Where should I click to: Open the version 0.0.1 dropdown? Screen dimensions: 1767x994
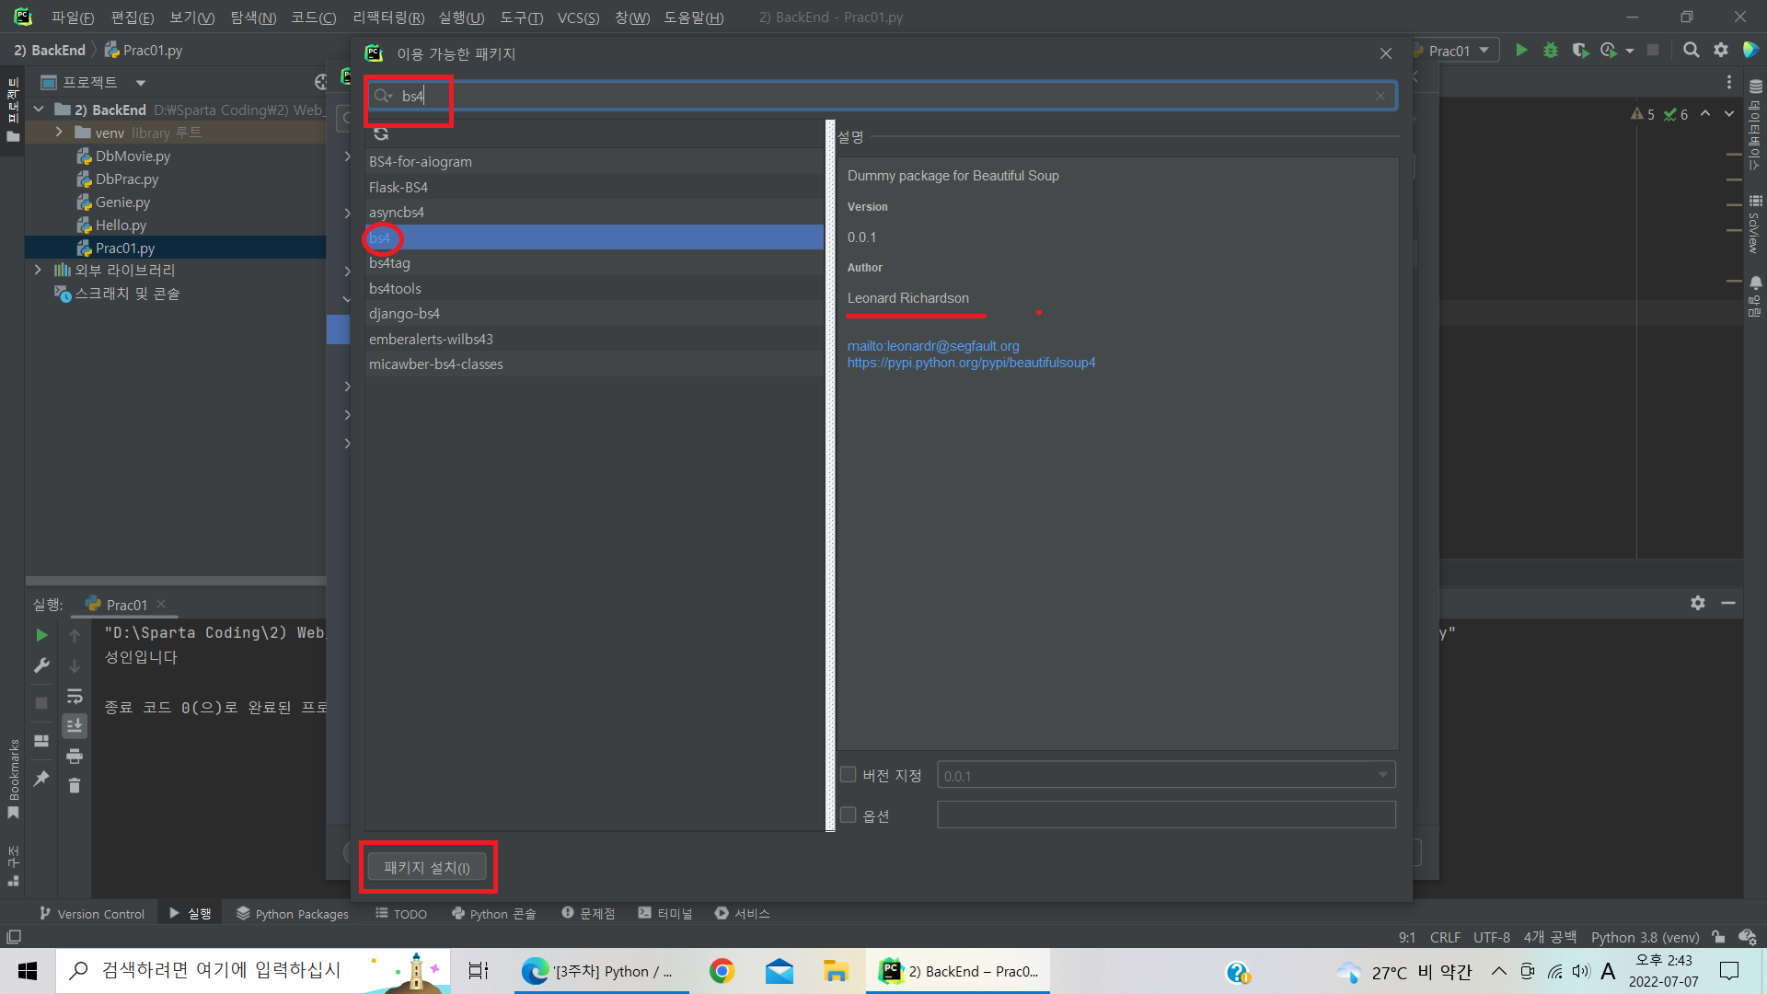pyautogui.click(x=1382, y=775)
